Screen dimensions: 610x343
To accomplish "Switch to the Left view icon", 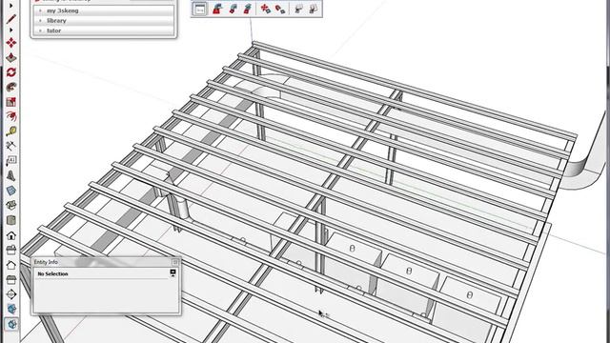I will tap(10, 279).
